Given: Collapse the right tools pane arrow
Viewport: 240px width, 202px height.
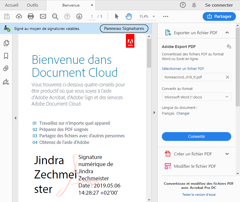Looking at the screenshot, I should 154,113.
